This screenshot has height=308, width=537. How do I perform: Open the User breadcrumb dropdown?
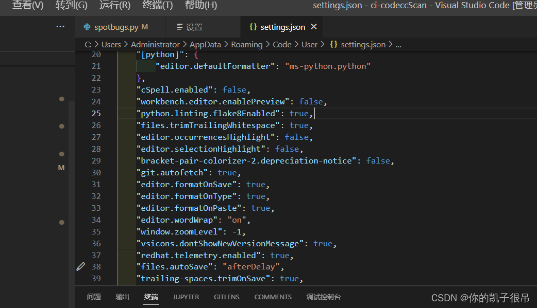pos(309,44)
